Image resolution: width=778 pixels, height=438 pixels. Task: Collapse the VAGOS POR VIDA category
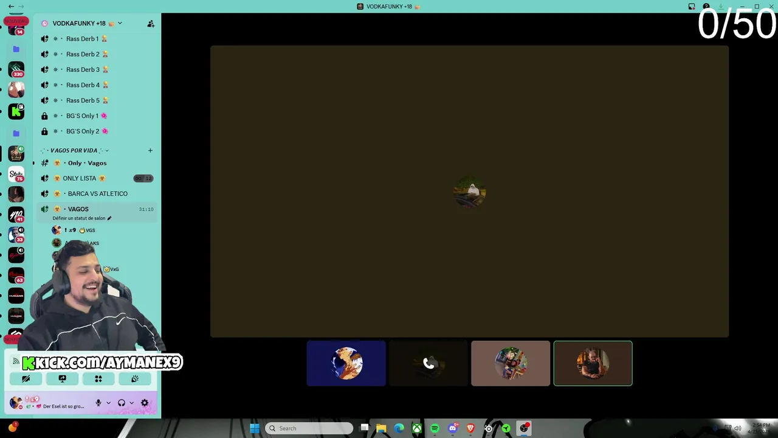tap(75, 150)
